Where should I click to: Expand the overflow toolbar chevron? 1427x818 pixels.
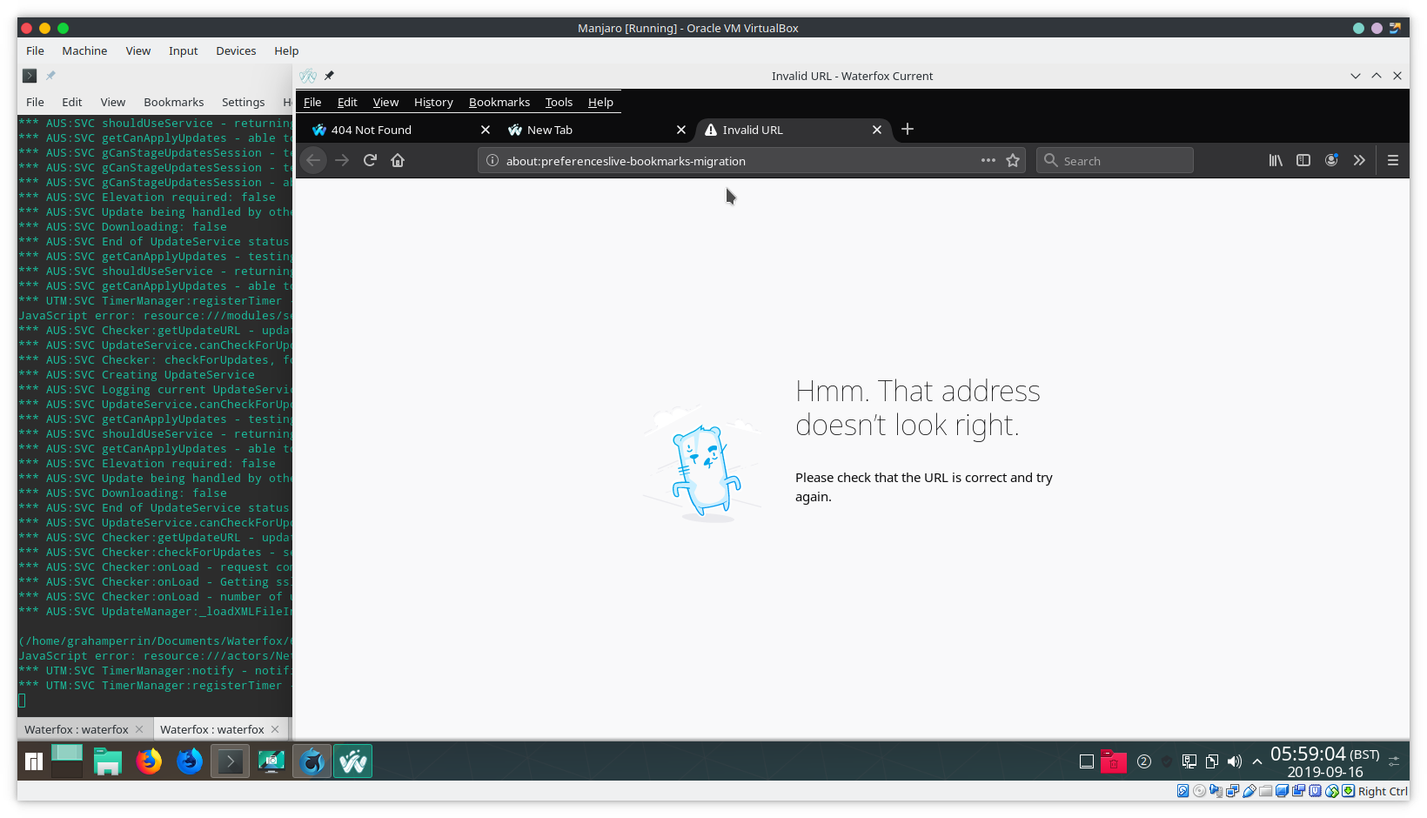(1359, 160)
